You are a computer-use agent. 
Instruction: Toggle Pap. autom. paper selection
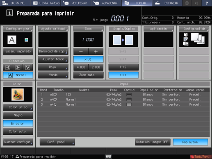pyautogui.click(x=191, y=142)
